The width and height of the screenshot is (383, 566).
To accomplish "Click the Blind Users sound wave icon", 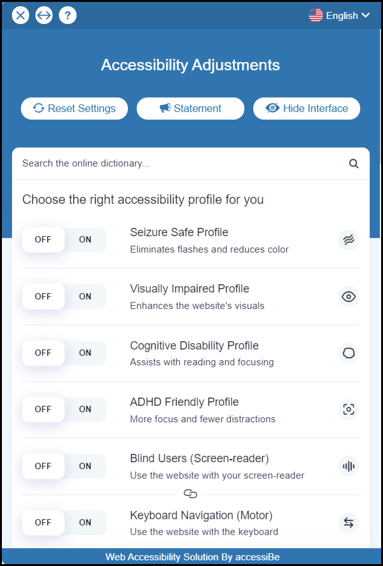I will point(348,467).
